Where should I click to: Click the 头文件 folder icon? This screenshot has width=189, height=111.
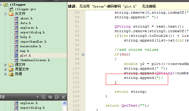[11, 14]
